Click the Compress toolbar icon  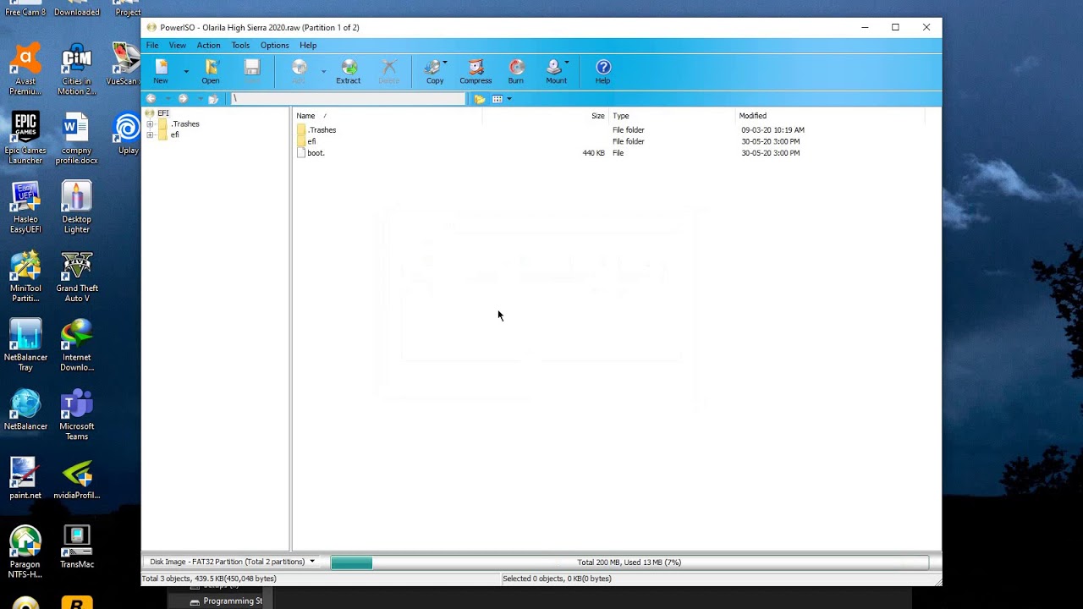(476, 71)
